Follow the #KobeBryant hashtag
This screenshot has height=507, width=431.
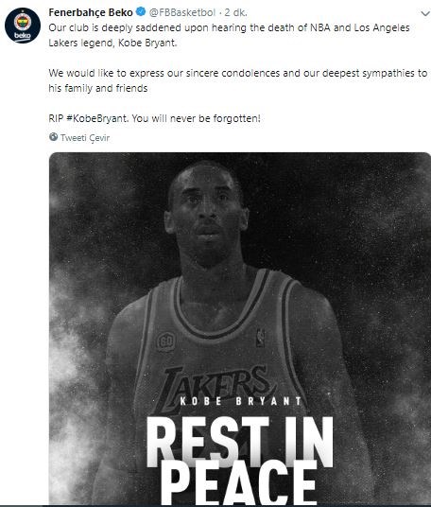coord(96,118)
